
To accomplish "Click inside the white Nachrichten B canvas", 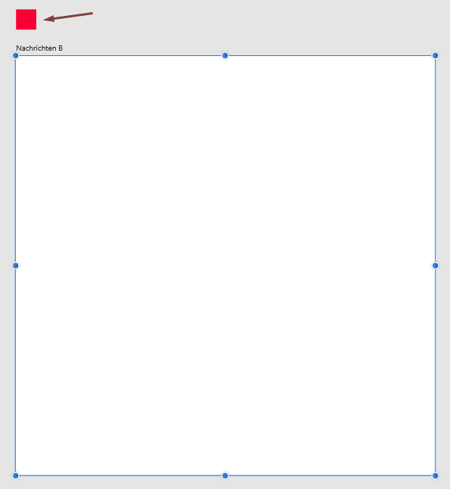I will click(225, 266).
